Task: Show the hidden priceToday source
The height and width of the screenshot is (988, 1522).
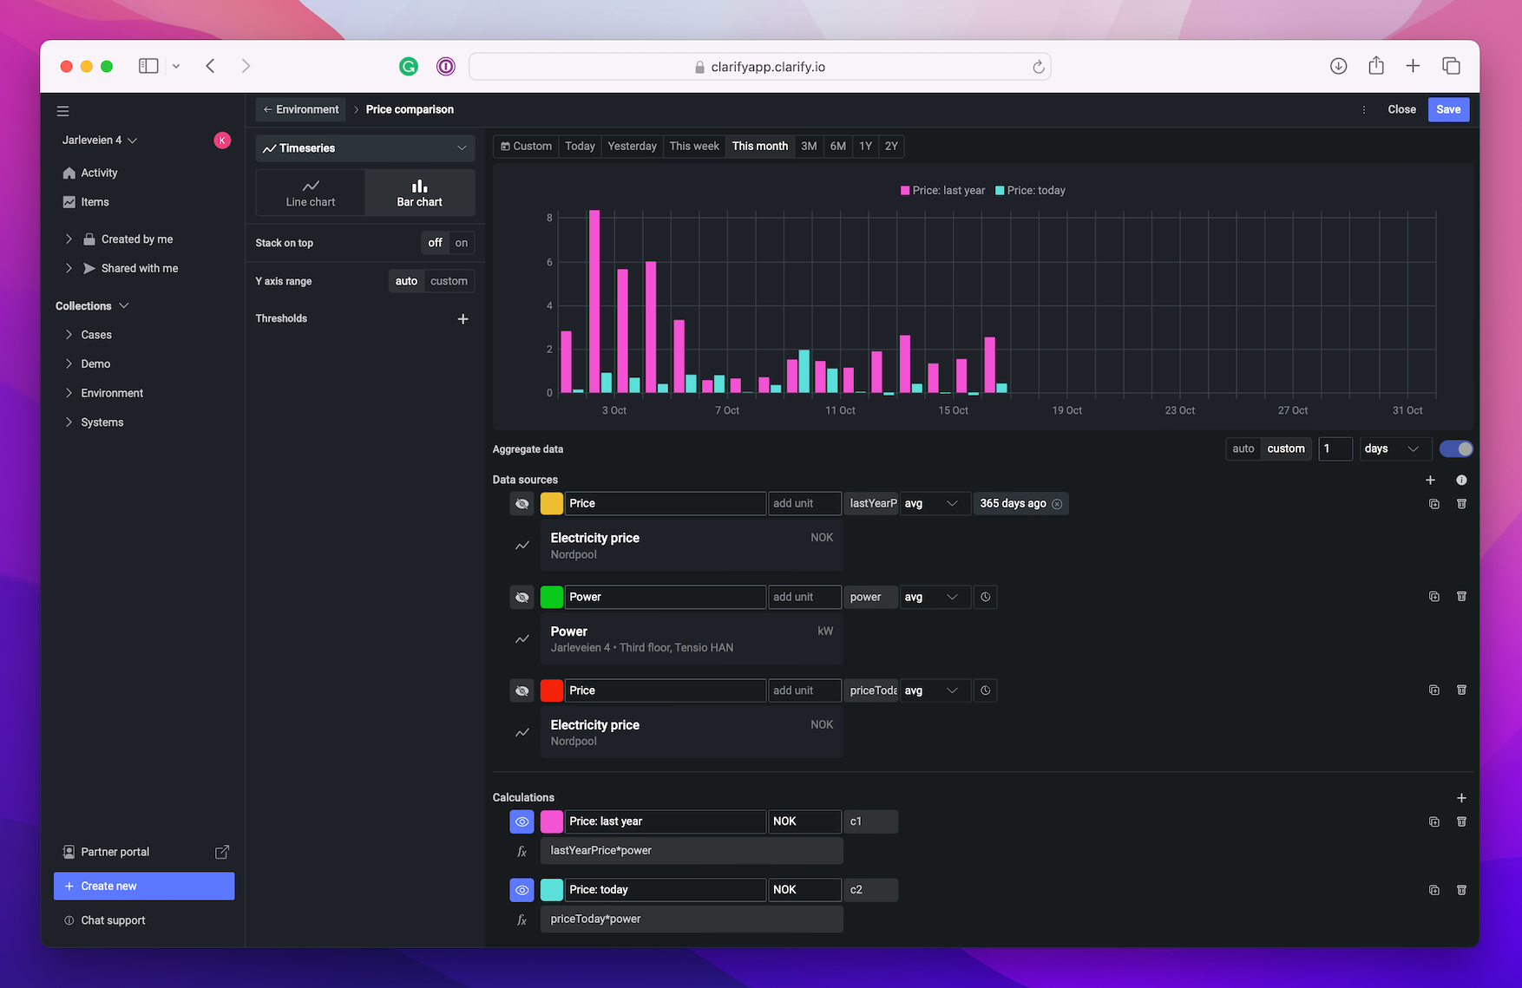Action: point(522,690)
